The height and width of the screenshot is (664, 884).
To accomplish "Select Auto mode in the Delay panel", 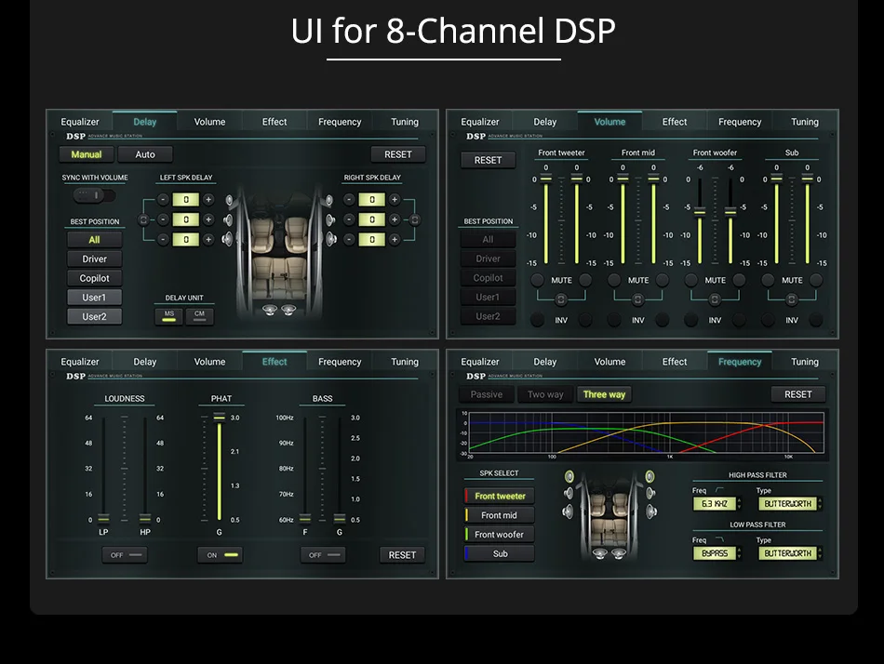I will [145, 154].
